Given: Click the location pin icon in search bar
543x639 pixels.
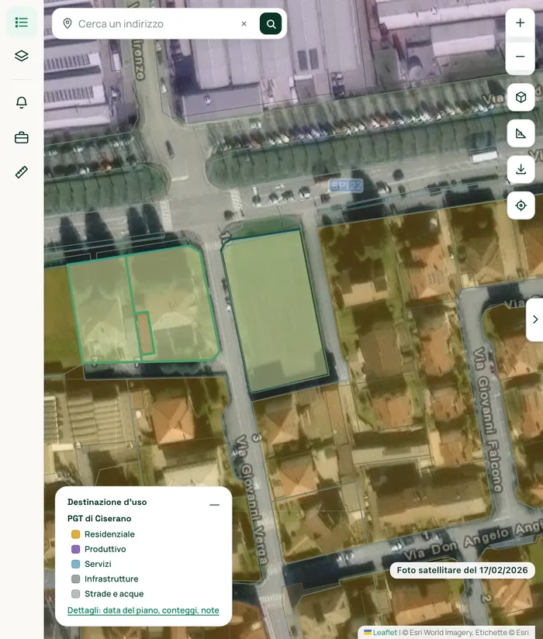Looking at the screenshot, I should point(67,23).
